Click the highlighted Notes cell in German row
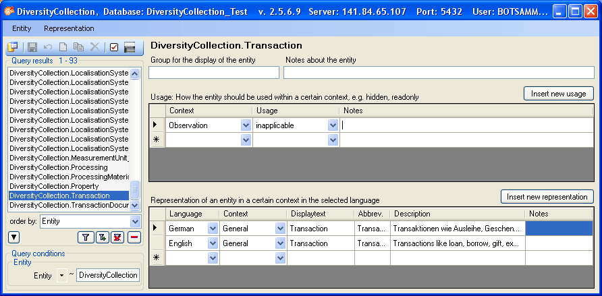The width and height of the screenshot is (602, 296). click(559, 229)
